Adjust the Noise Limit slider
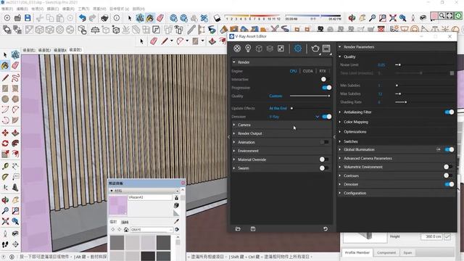The height and width of the screenshot is (261, 464). pyautogui.click(x=424, y=65)
